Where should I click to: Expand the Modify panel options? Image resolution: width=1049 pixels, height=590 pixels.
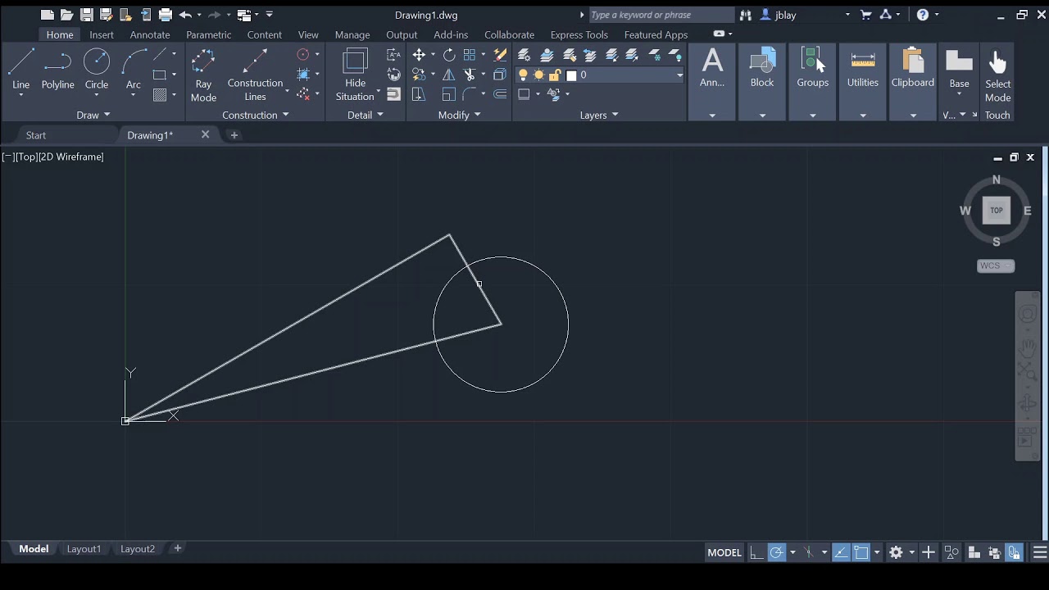click(x=459, y=116)
